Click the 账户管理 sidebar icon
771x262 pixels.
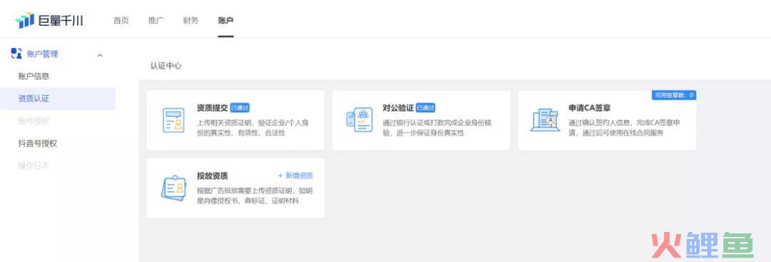point(16,54)
